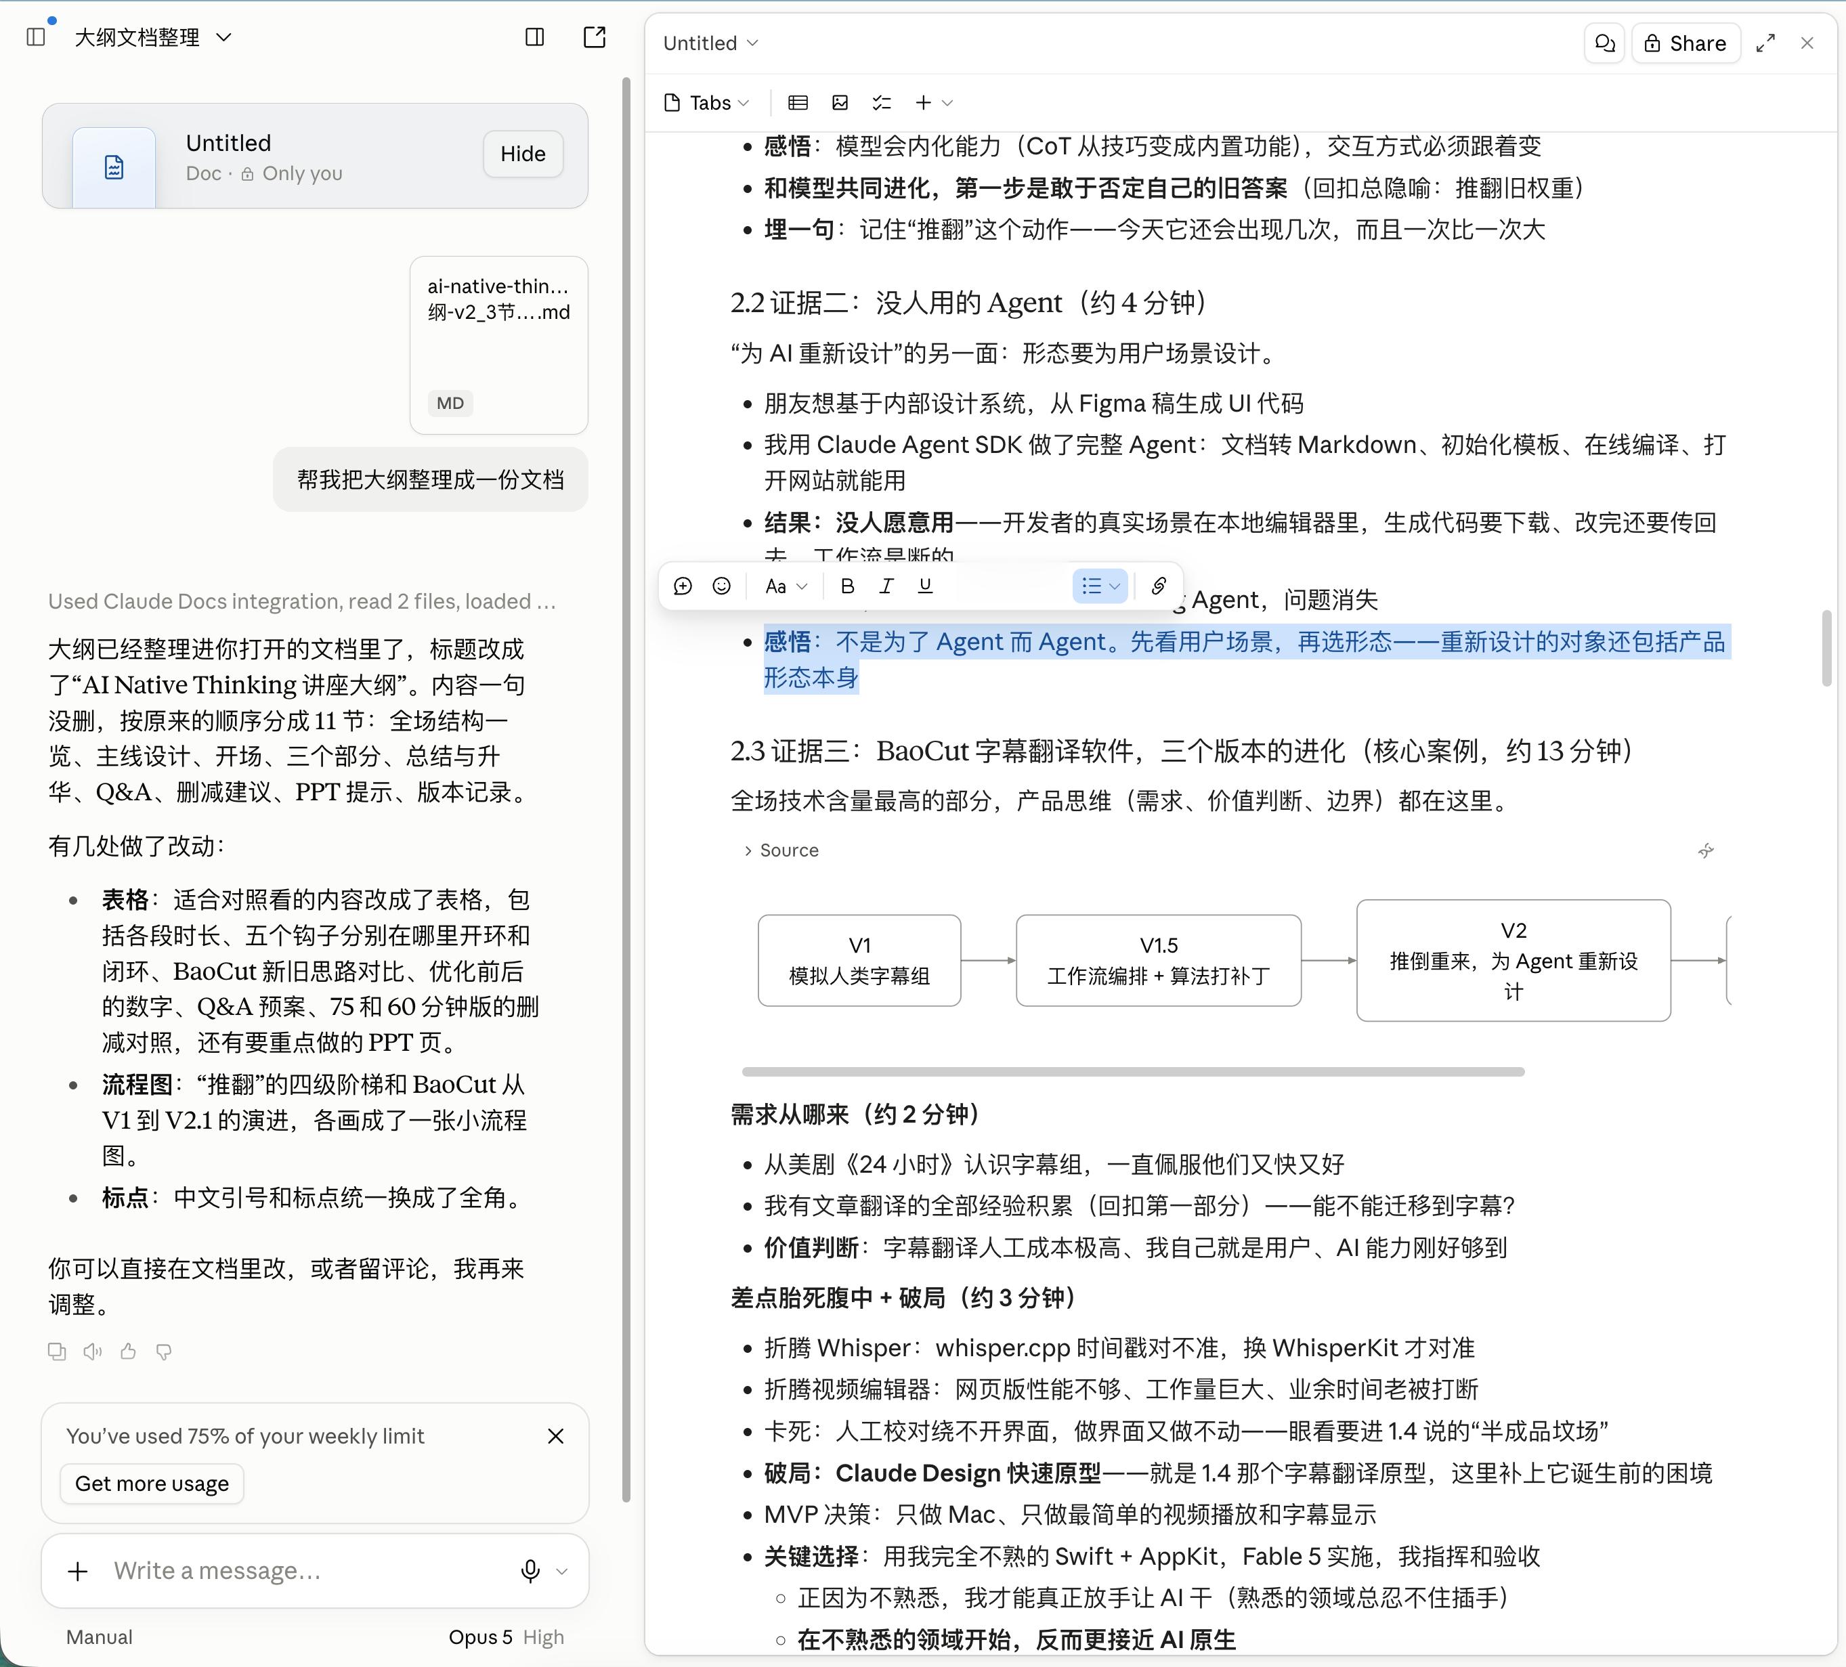Viewport: 1846px width, 1667px height.
Task: Open the Opus 5 High model selector
Action: 507,1637
